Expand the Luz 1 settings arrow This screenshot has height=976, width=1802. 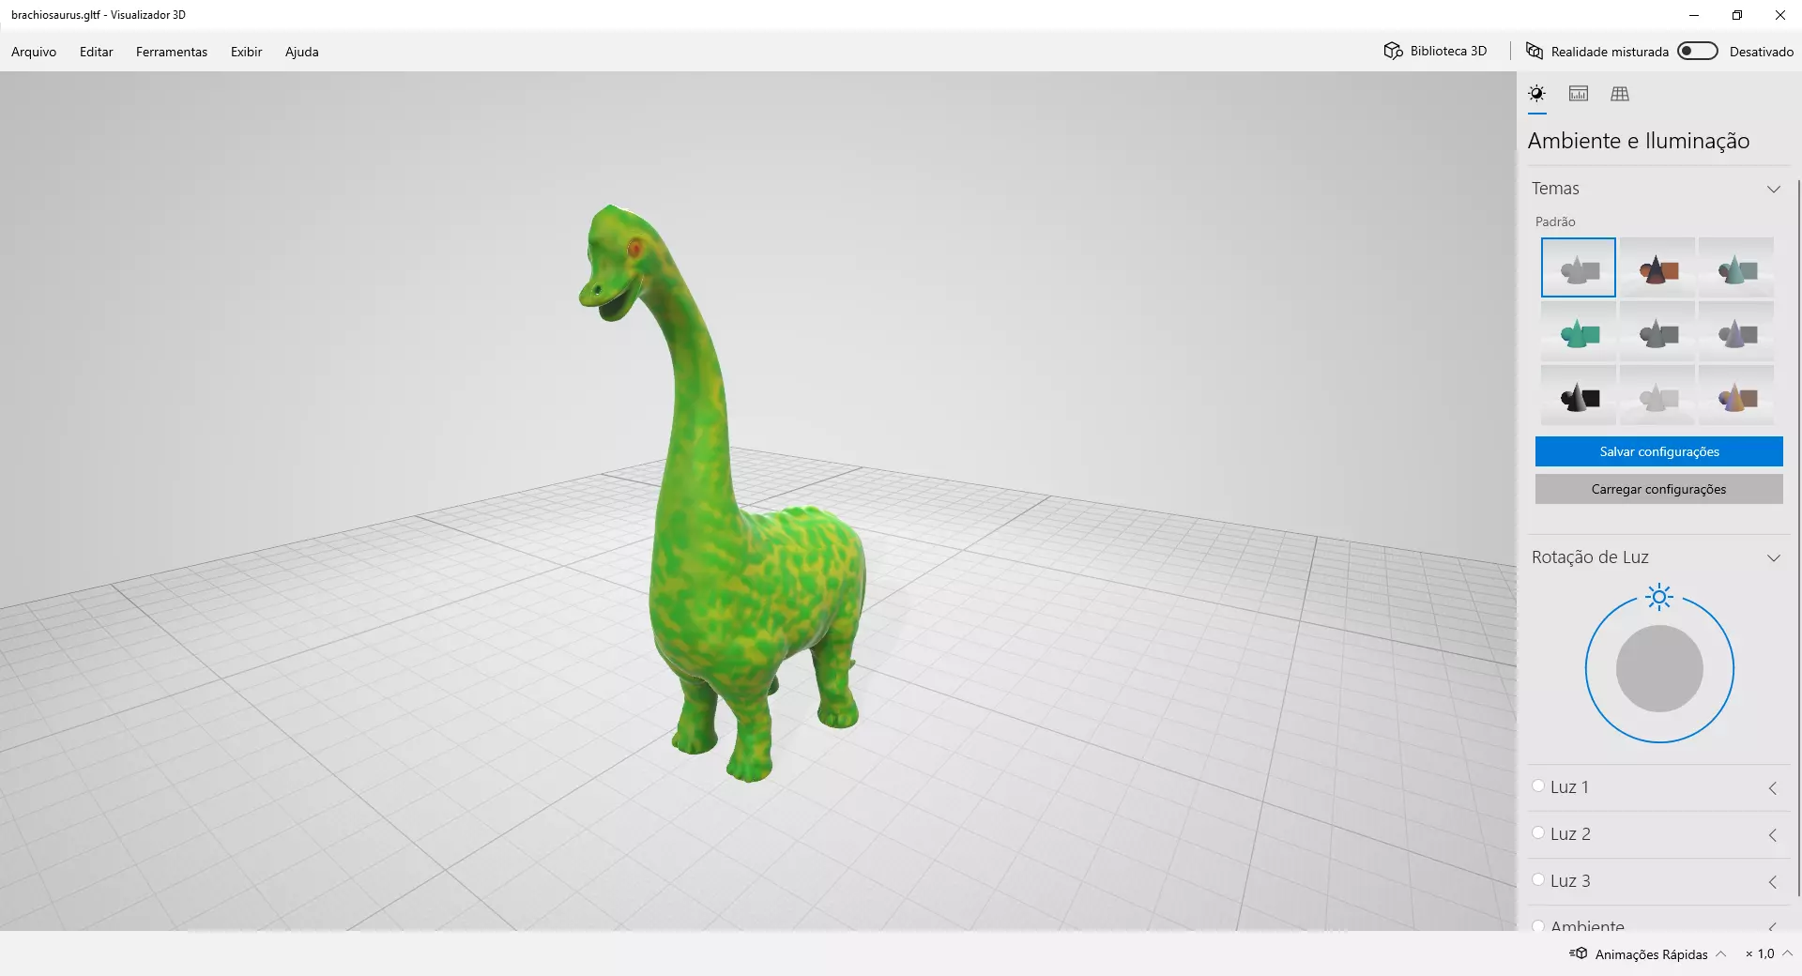point(1773,788)
